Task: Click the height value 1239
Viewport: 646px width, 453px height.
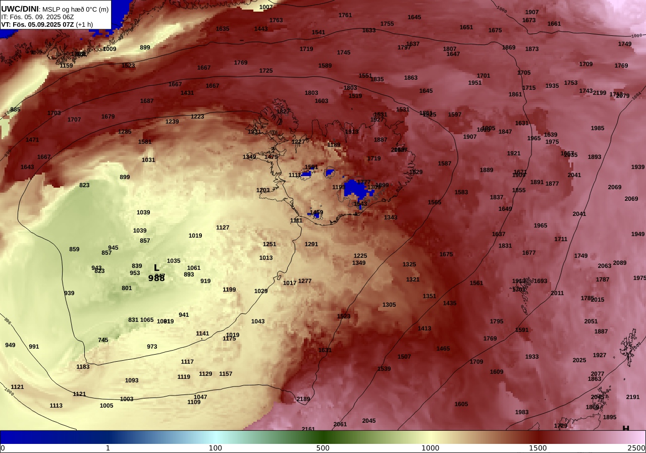Action: click(172, 122)
